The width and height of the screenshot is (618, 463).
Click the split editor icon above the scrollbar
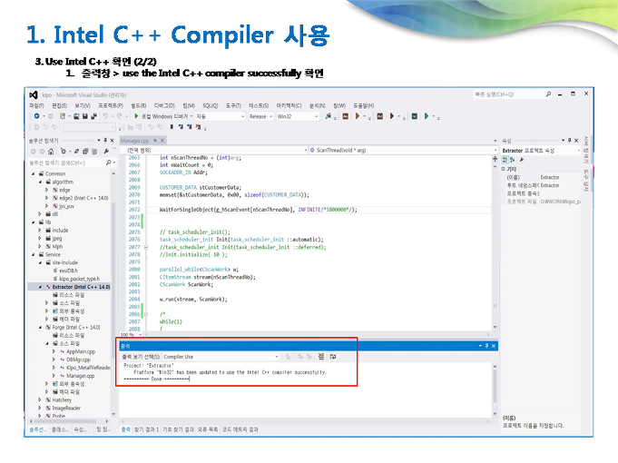coord(495,159)
